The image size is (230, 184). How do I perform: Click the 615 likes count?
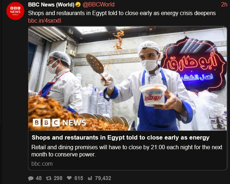pos(79,178)
